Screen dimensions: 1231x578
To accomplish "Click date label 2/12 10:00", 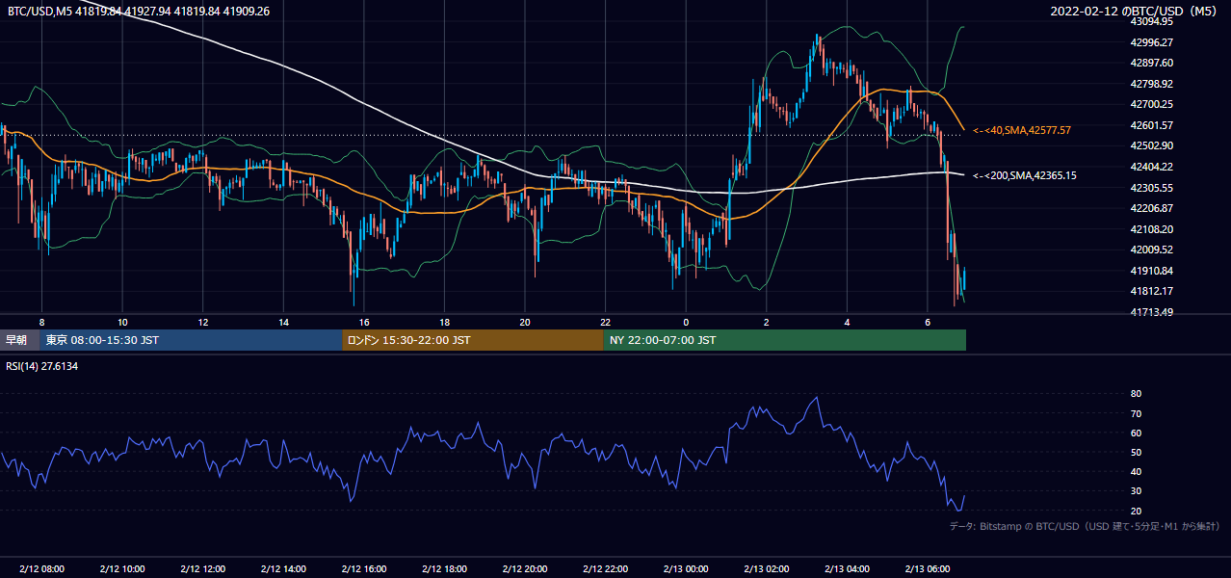I will pyautogui.click(x=122, y=569).
